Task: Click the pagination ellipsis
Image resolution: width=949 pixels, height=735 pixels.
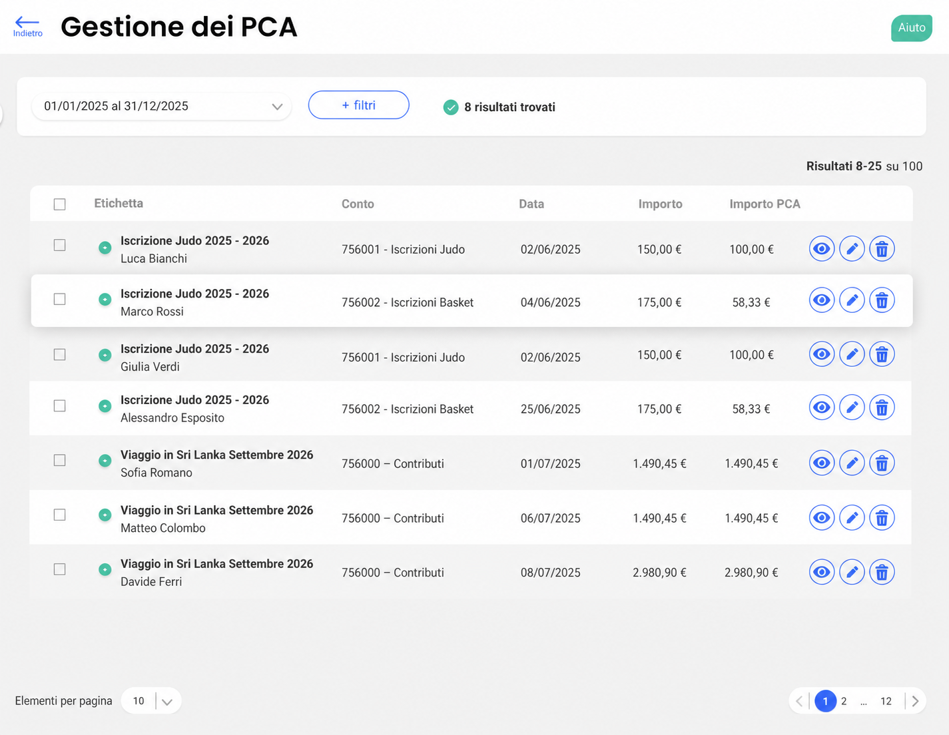Action: 864,702
